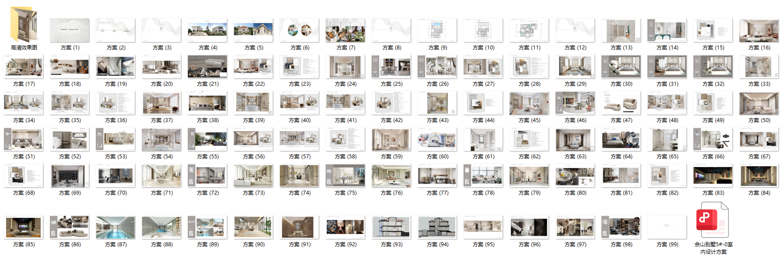Select the 方案 (24) thumbnail
Image resolution: width=784 pixels, height=255 pixels.
[345, 66]
